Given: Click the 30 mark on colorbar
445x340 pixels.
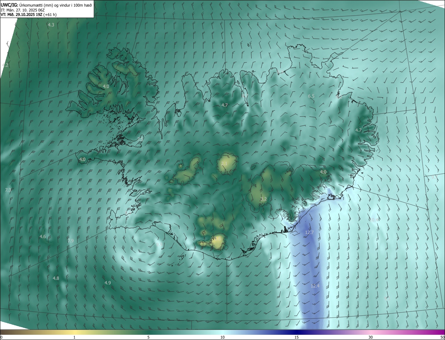Looking at the screenshot, I should pyautogui.click(x=371, y=337).
